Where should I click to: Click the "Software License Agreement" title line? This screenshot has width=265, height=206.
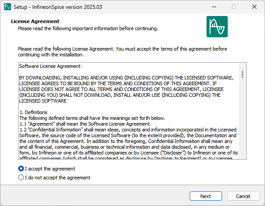(50, 66)
